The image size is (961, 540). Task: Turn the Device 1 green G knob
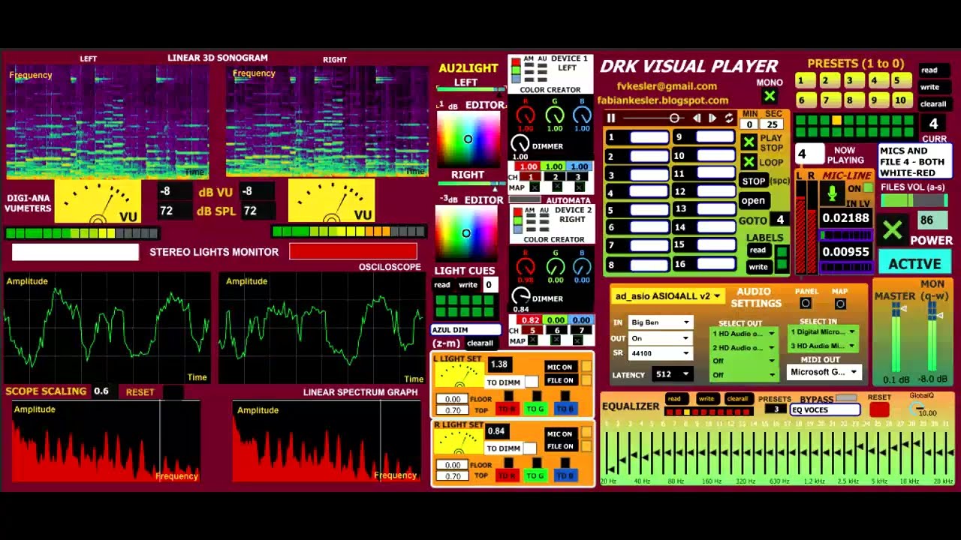click(554, 115)
